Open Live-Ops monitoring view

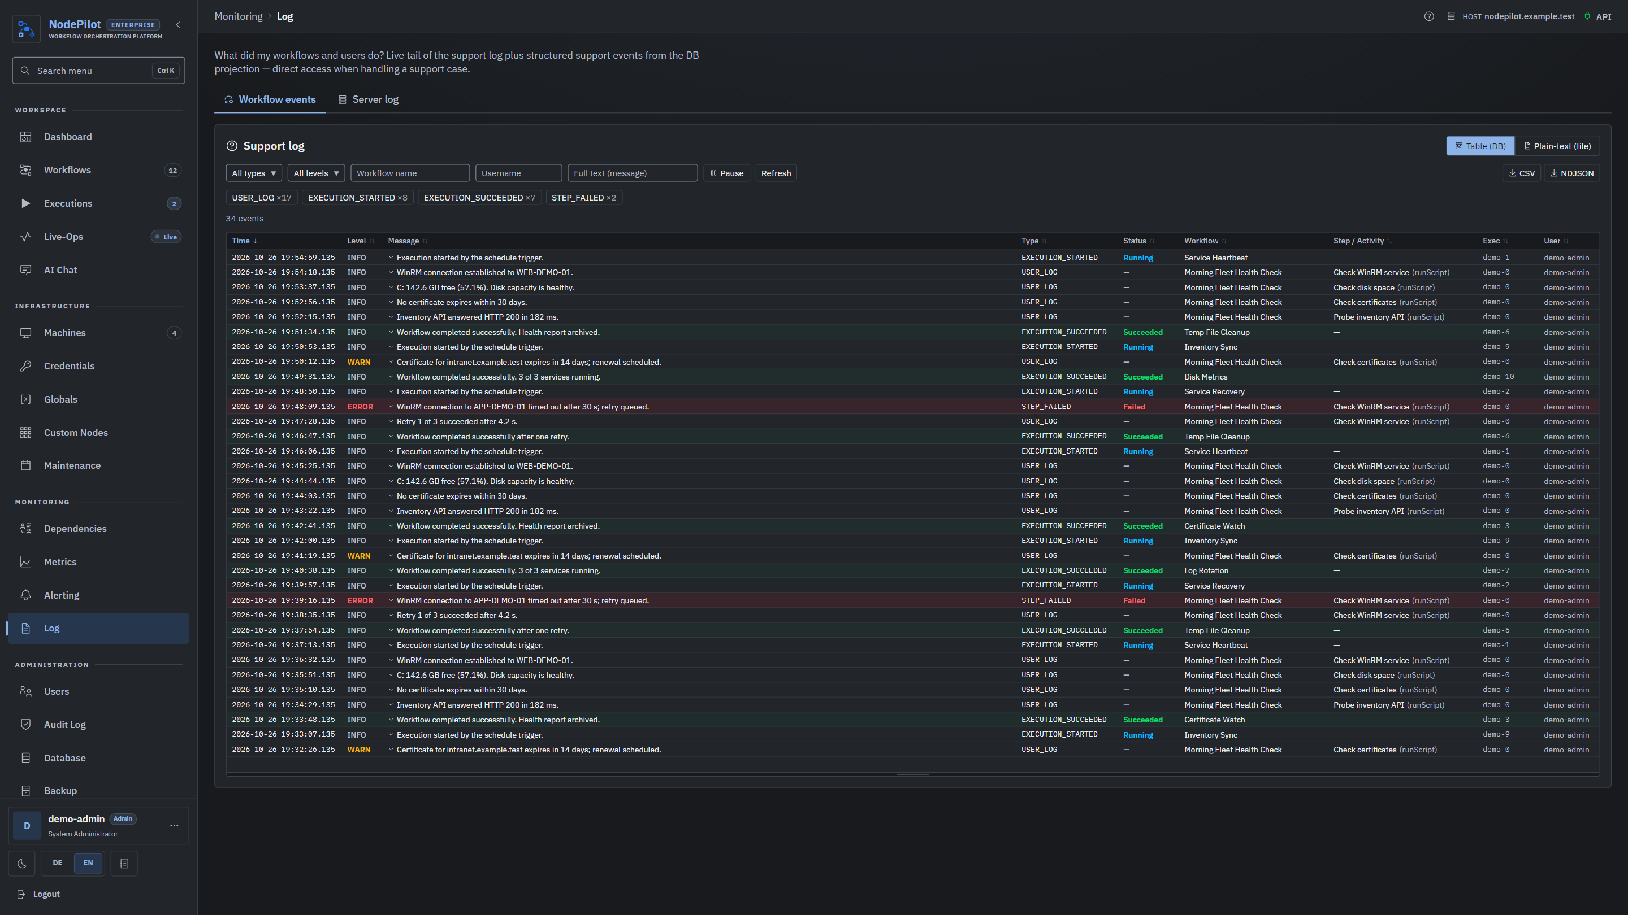(98, 237)
